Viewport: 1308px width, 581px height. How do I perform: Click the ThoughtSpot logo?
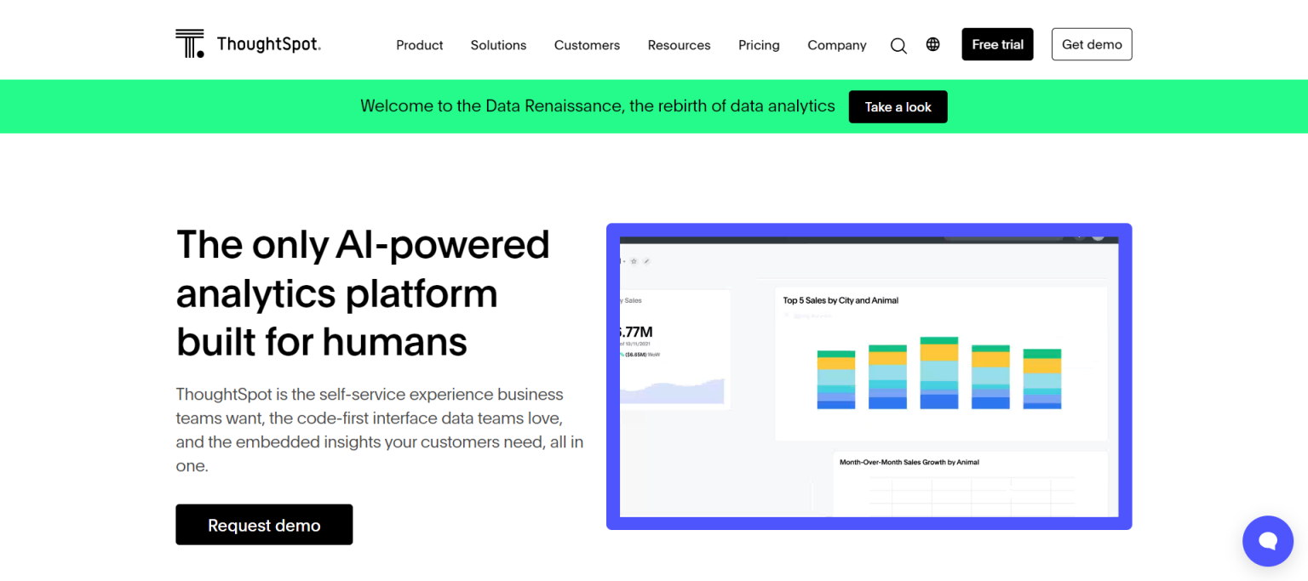click(x=247, y=43)
